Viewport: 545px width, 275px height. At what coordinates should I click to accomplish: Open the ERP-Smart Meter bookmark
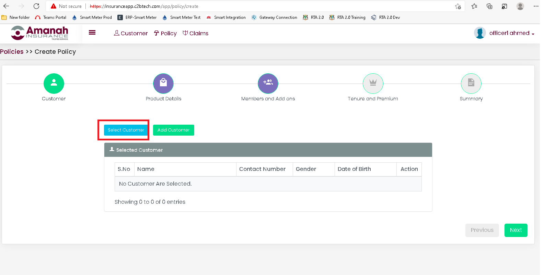137,17
